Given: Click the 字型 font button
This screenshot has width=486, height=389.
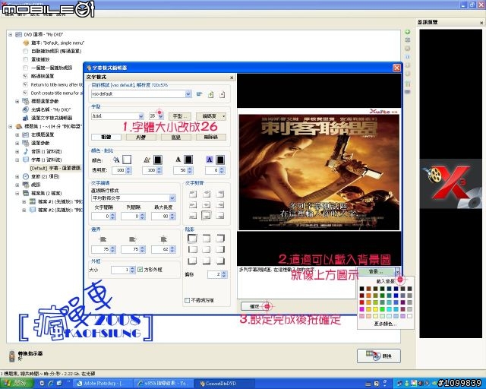Looking at the screenshot, I should tap(179, 116).
